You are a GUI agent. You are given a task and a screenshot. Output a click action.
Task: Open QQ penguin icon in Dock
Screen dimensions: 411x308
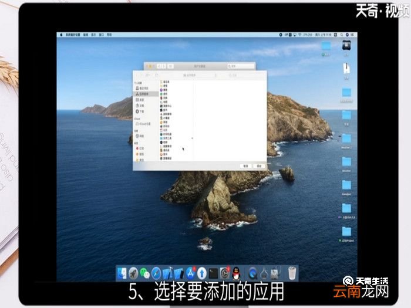coord(236,274)
